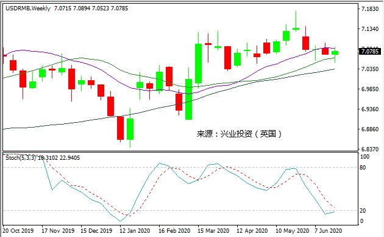Click the tall green candle before 15 Mar

(188, 99)
